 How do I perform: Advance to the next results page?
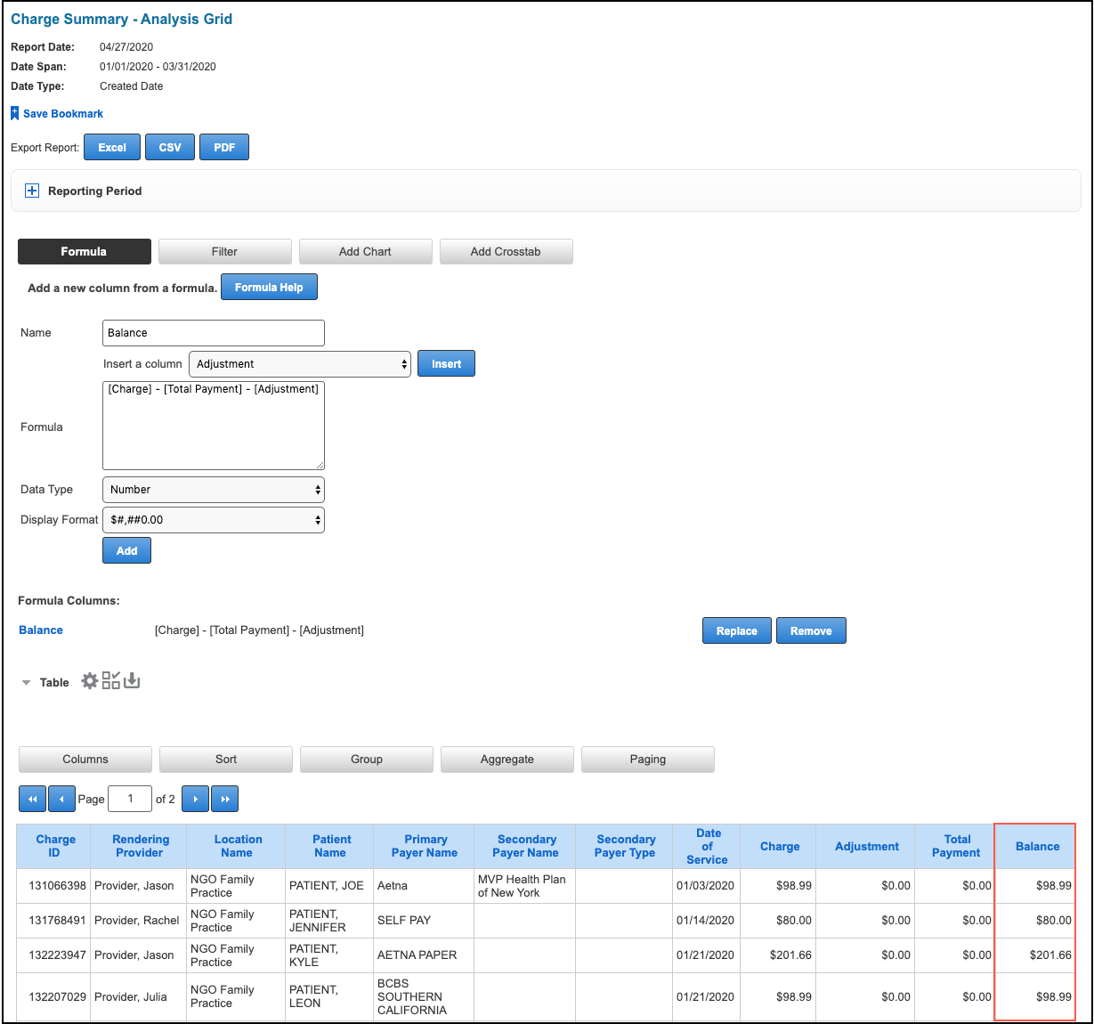(195, 799)
